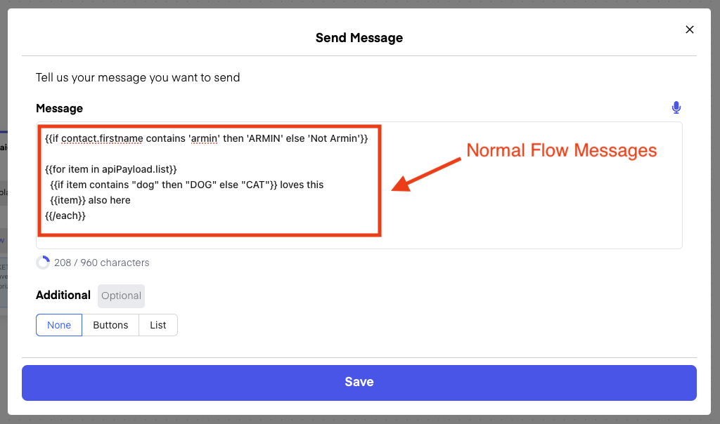Click the Message field label

[59, 108]
